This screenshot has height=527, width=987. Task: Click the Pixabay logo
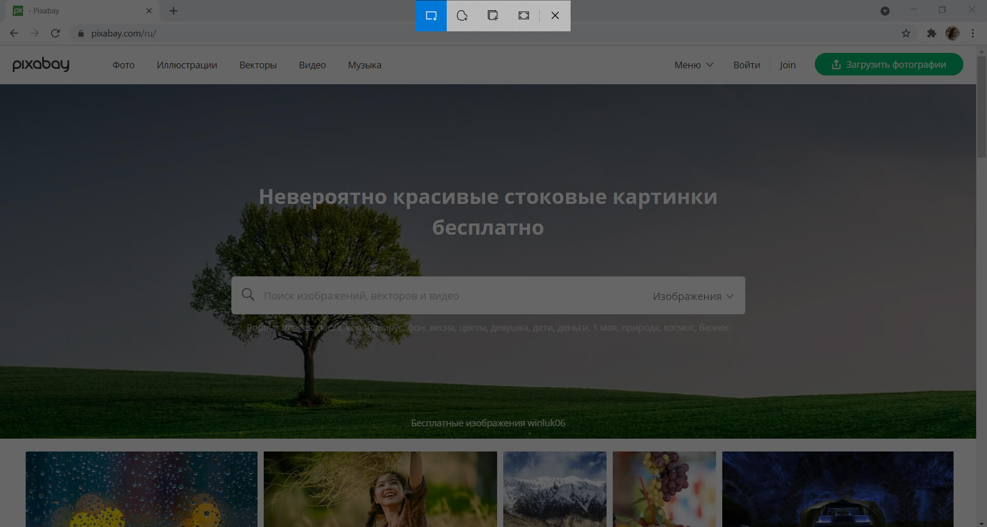click(x=41, y=64)
